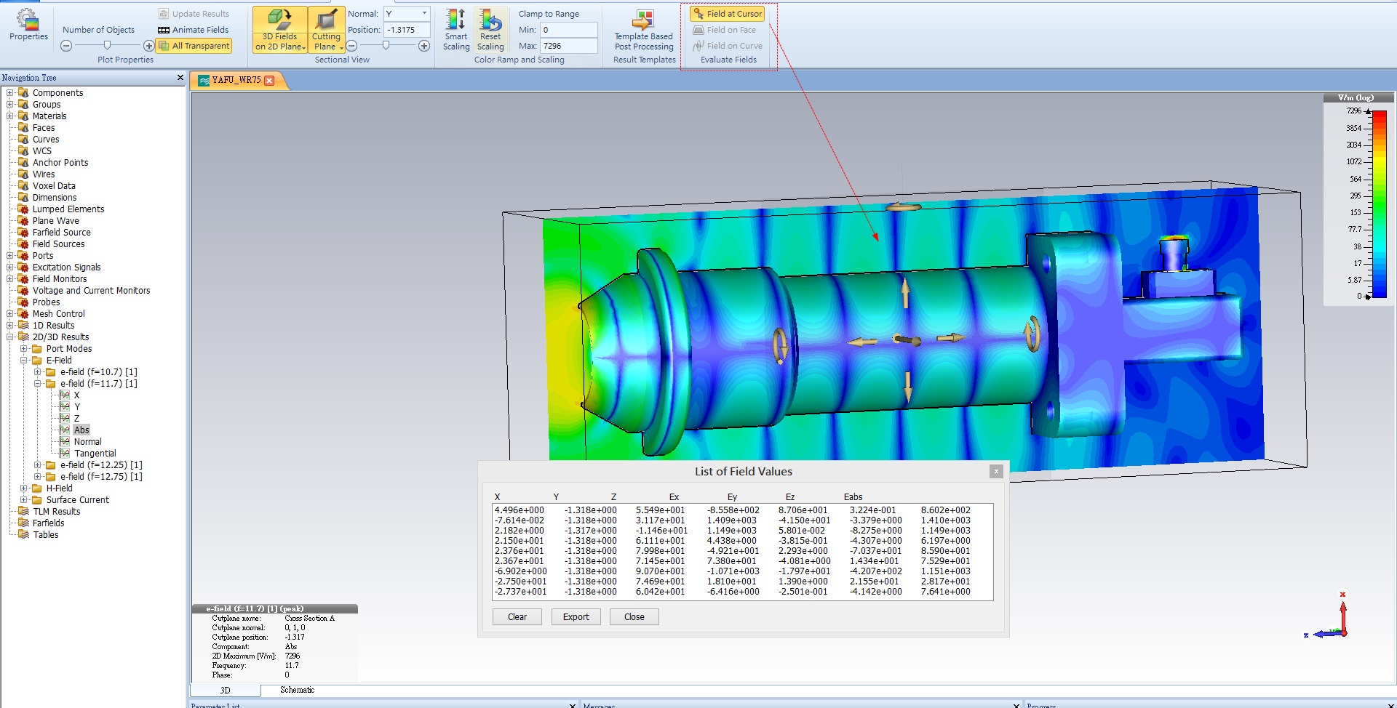Image resolution: width=1397 pixels, height=708 pixels.
Task: Select e-field (f=12.75) [1] folder
Action: point(101,477)
